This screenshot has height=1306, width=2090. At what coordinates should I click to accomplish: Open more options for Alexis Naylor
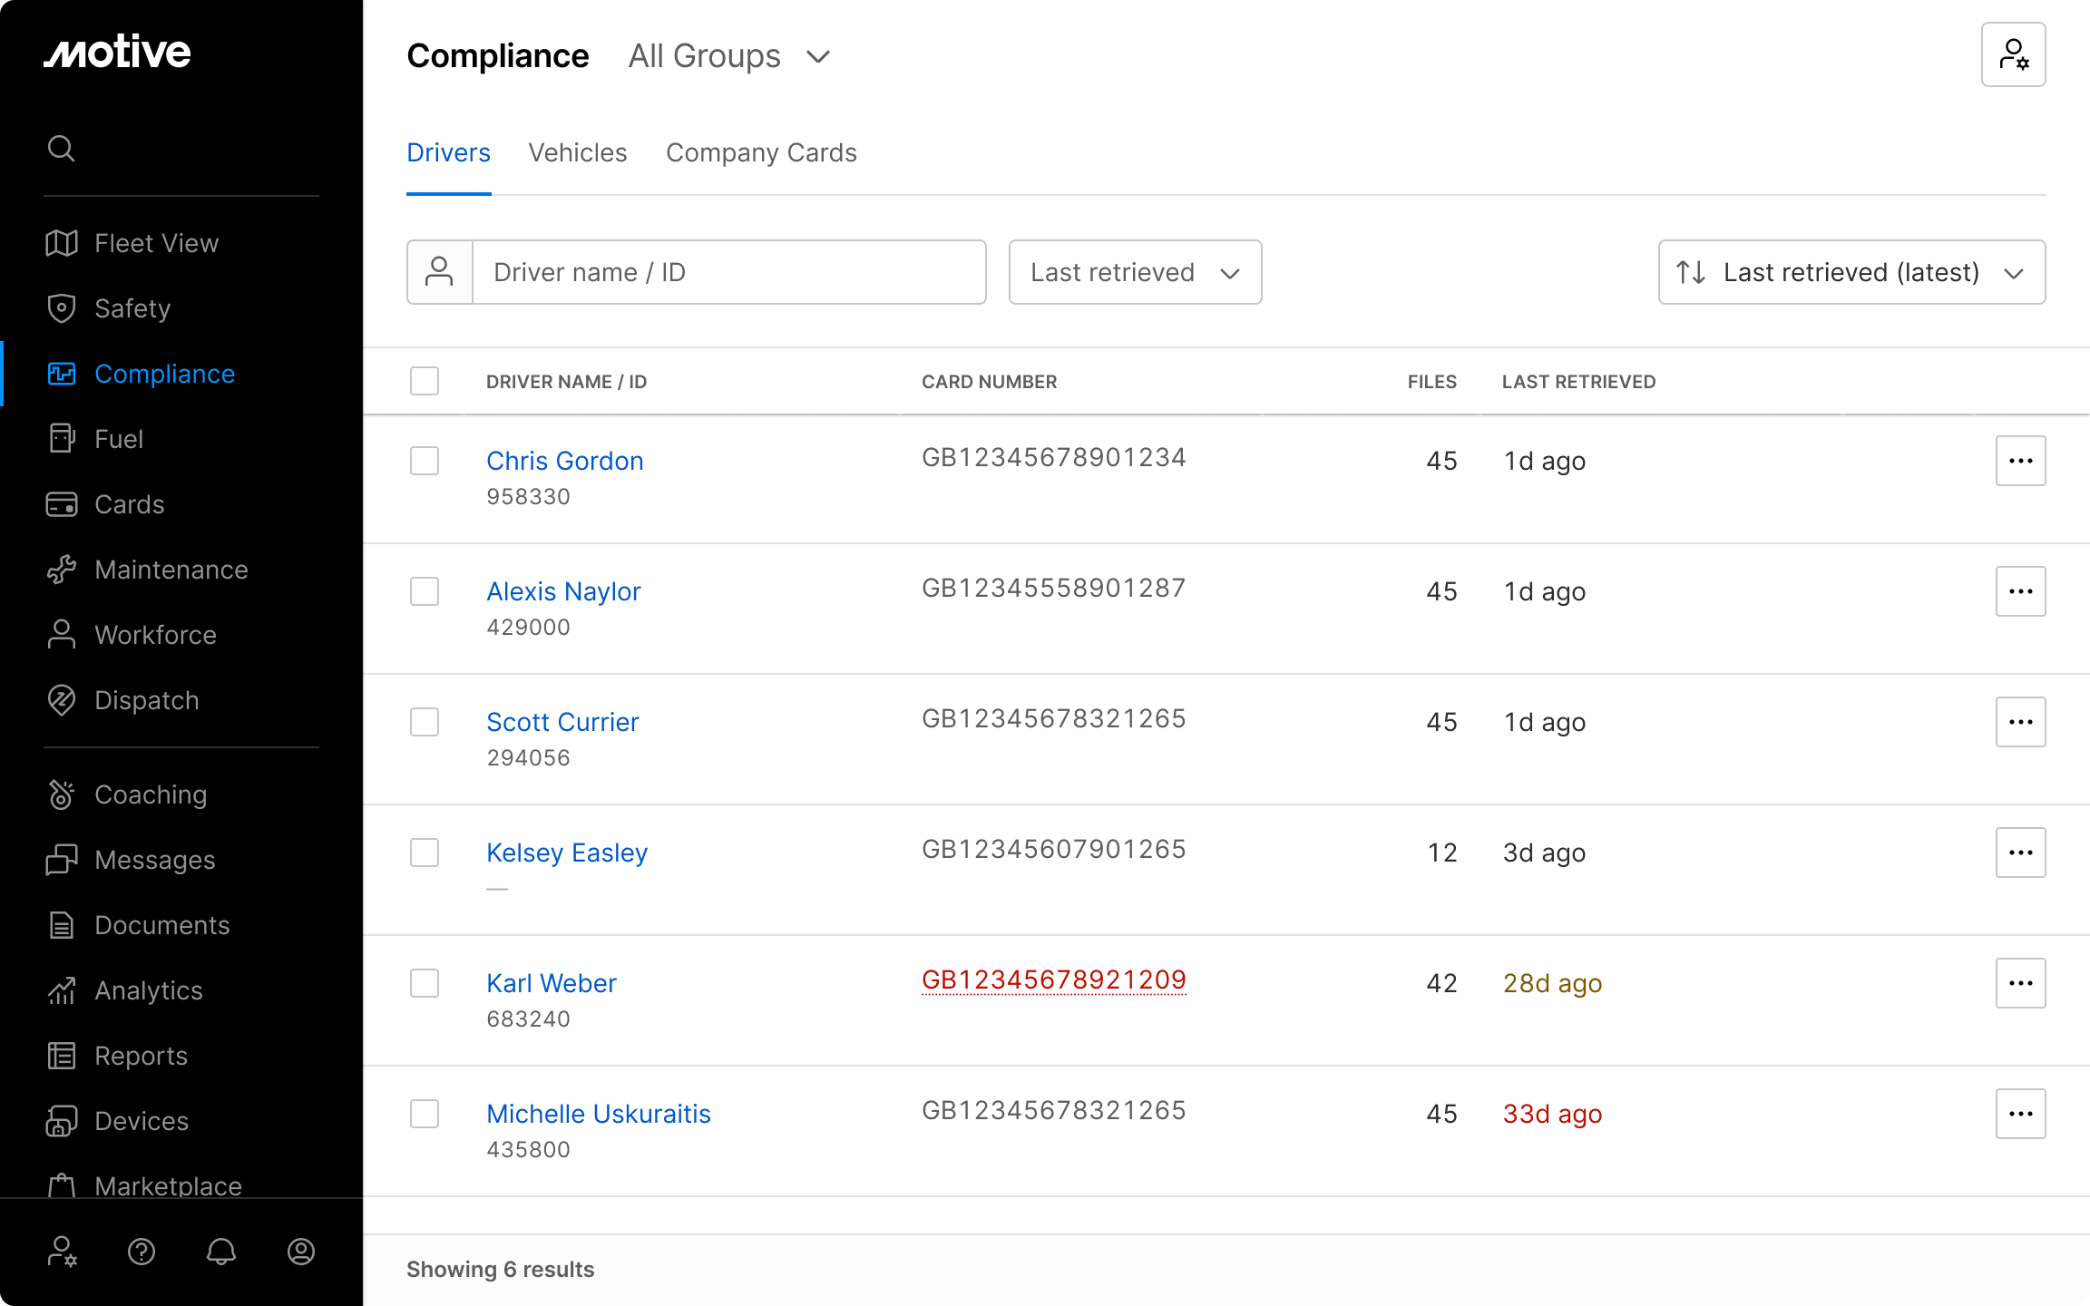click(x=2021, y=591)
